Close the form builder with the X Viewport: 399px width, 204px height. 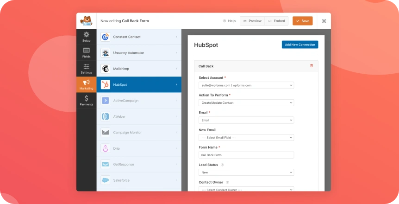pyautogui.click(x=324, y=21)
